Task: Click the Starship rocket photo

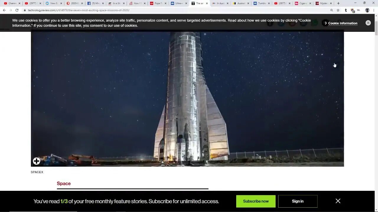Action: click(x=187, y=99)
